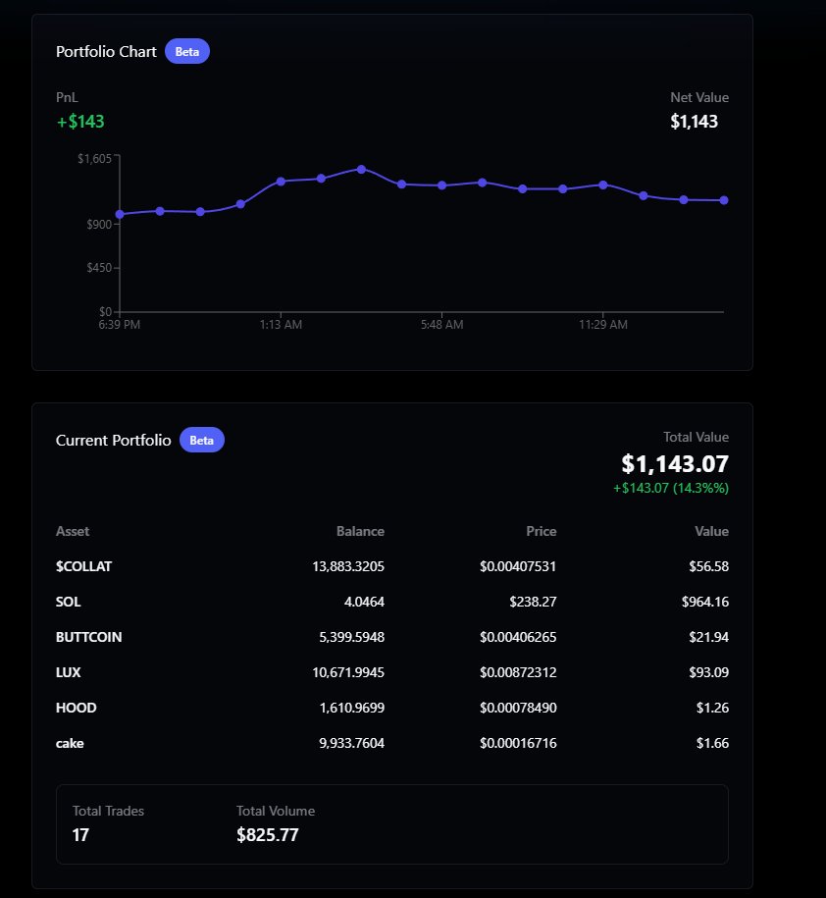Click the Total Trades count 17
This screenshot has width=826, height=898.
point(79,835)
